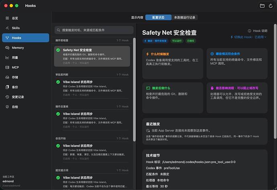
Task: Open the 总览 overview icon in sidebar
Action: point(7,18)
